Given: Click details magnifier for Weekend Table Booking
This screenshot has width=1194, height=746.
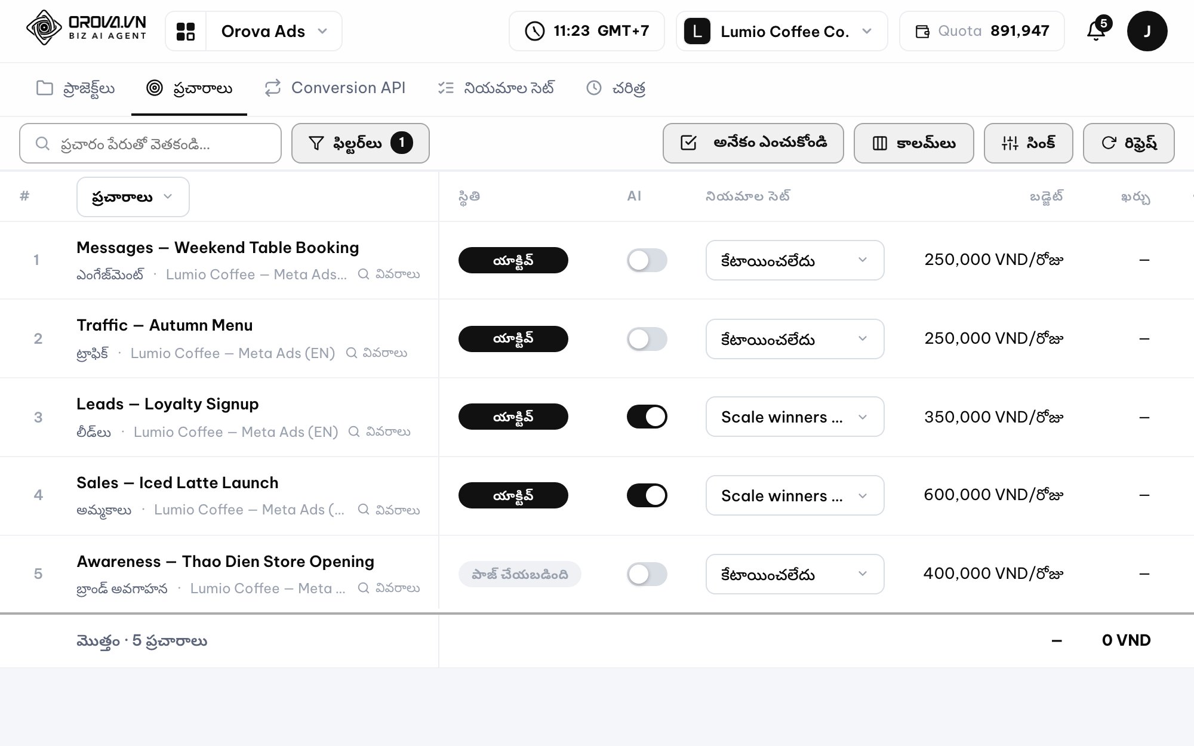Looking at the screenshot, I should pos(363,274).
